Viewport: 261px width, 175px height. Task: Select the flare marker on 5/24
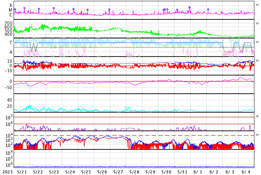pyautogui.click(x=73, y=9)
